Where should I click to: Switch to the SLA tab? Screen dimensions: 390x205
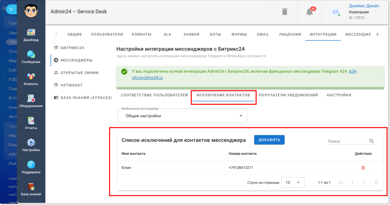[167, 34]
